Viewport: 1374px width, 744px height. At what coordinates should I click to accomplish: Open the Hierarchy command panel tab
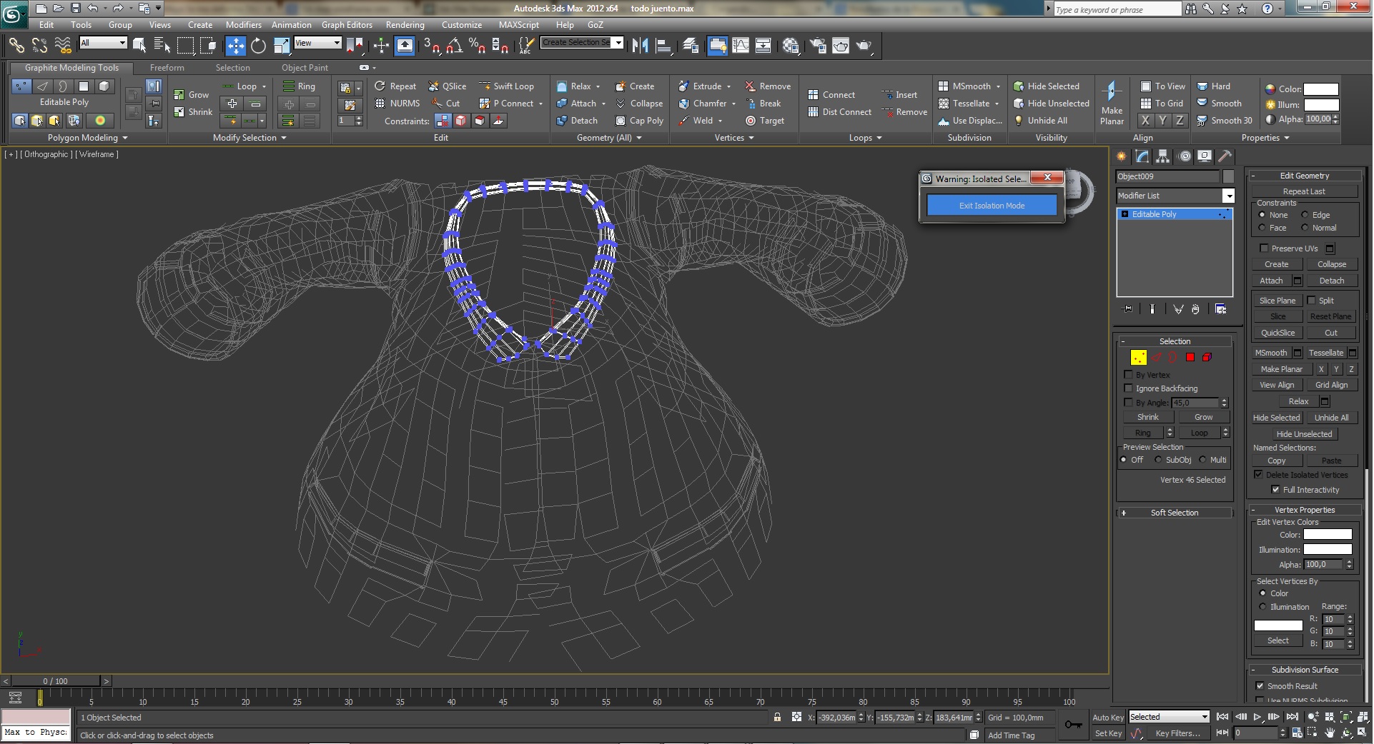(x=1163, y=156)
